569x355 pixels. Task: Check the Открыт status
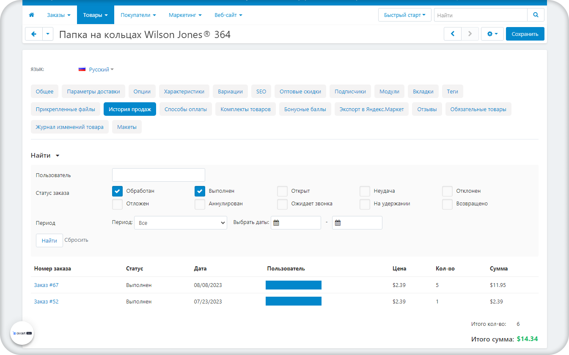pos(282,191)
